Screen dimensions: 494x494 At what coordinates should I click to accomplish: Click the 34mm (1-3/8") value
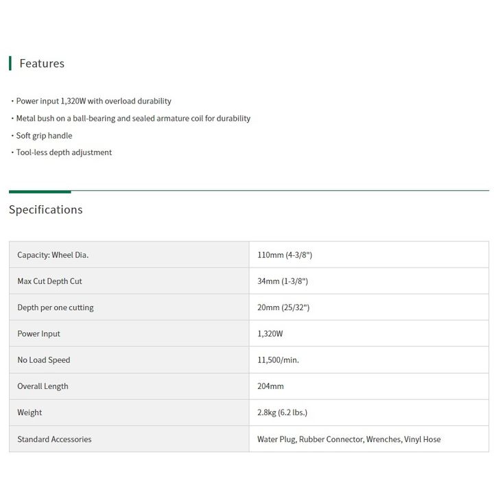tap(283, 281)
